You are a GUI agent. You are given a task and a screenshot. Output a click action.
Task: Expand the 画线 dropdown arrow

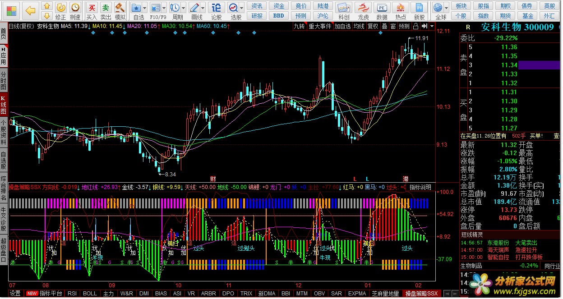(x=203, y=8)
